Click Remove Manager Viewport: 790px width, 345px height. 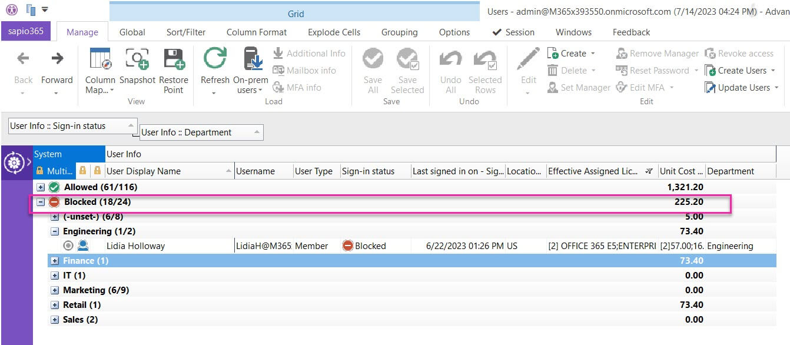point(658,54)
